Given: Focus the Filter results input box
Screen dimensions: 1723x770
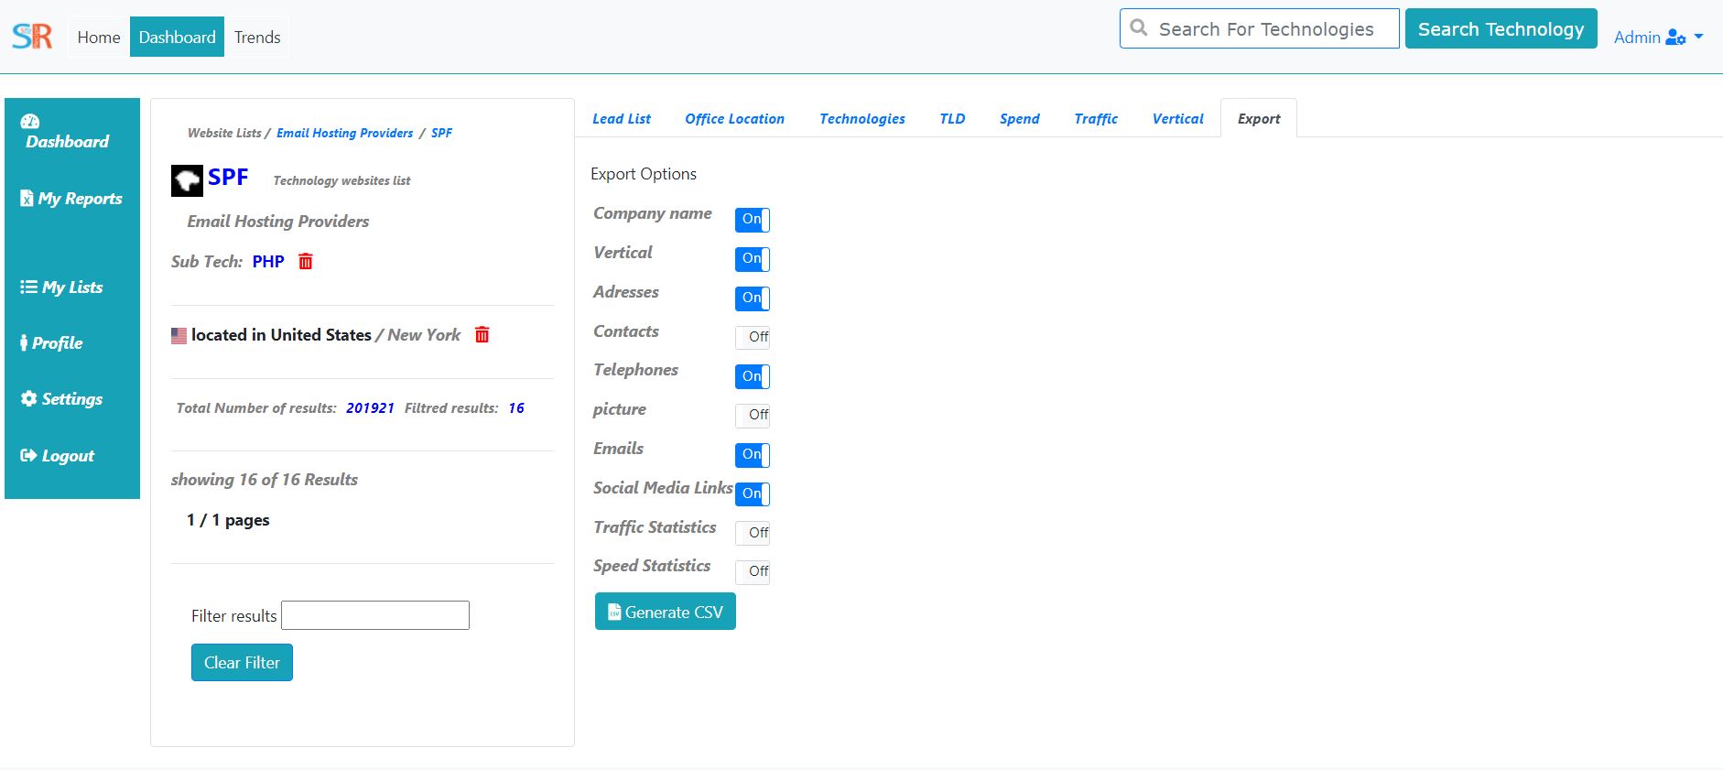Looking at the screenshot, I should pos(375,615).
